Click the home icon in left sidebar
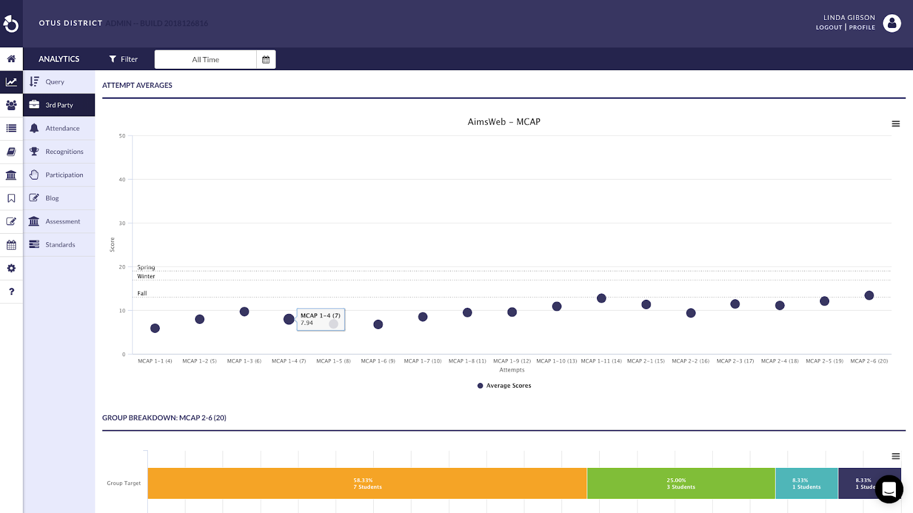This screenshot has height=513, width=913. point(11,59)
